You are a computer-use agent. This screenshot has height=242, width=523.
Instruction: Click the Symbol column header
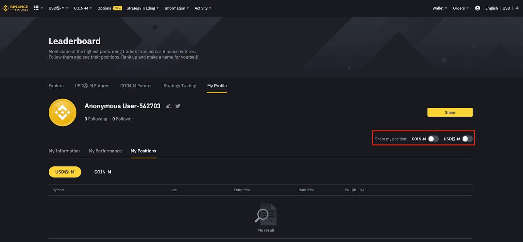pyautogui.click(x=59, y=190)
